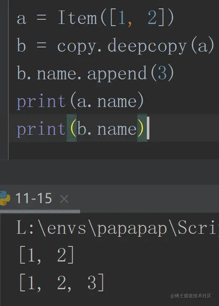Click the Python icon on run tab
The height and width of the screenshot is (306, 219).
click(5, 198)
